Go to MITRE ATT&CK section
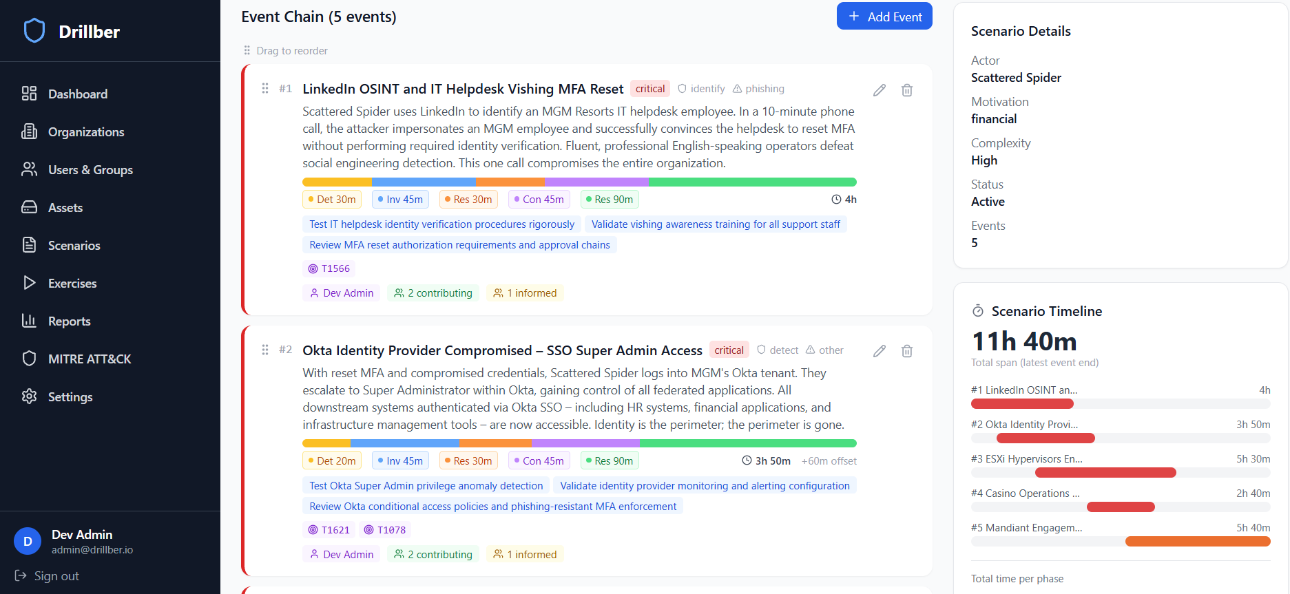 pyautogui.click(x=89, y=359)
